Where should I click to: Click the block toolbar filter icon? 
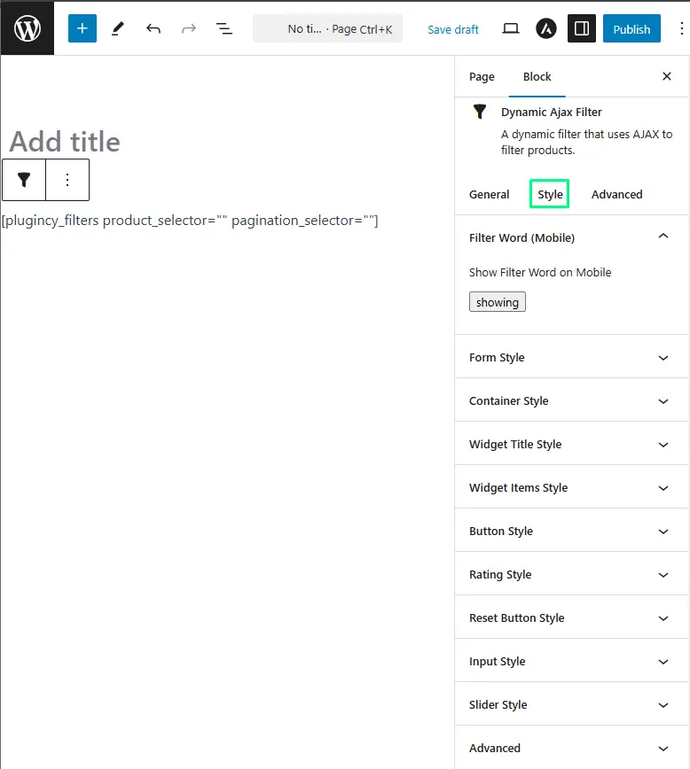coord(24,180)
